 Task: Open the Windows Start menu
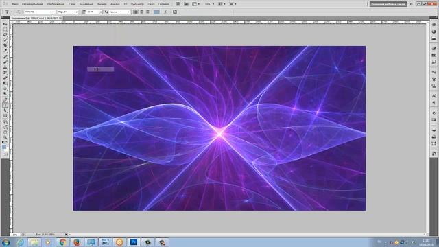[x=6, y=242]
